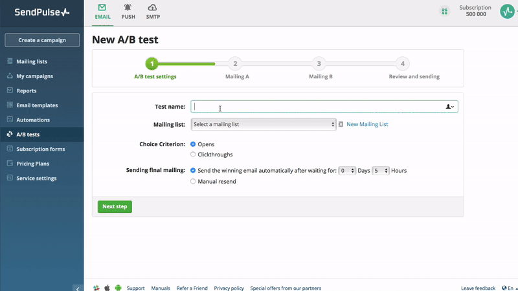
Task: Select send winning email automatically option
Action: pos(193,171)
